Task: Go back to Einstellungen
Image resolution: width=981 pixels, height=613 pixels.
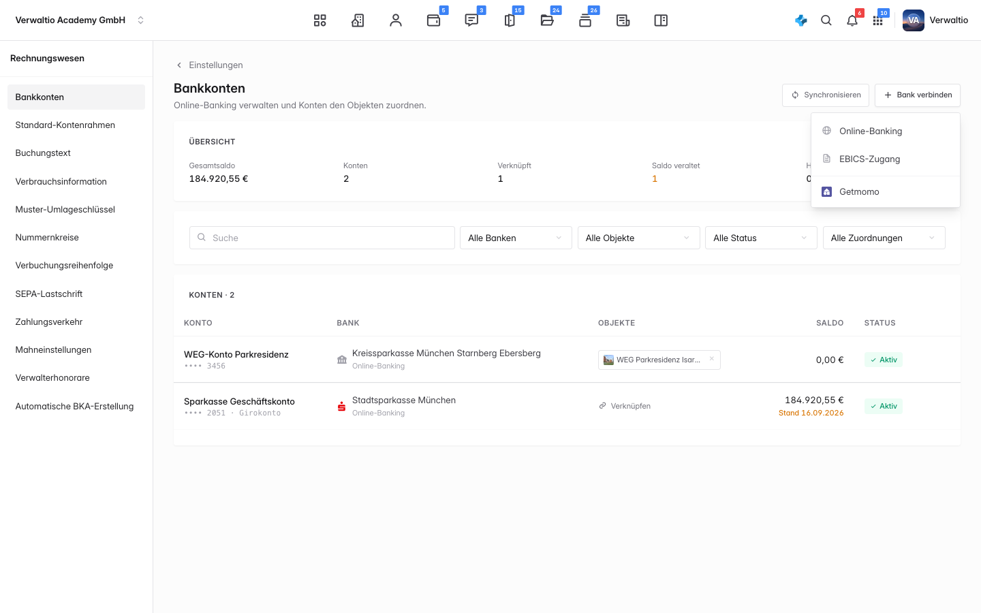Action: 209,65
